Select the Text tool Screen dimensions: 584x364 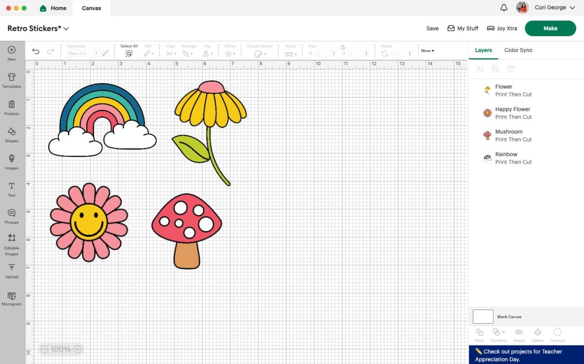click(x=12, y=189)
